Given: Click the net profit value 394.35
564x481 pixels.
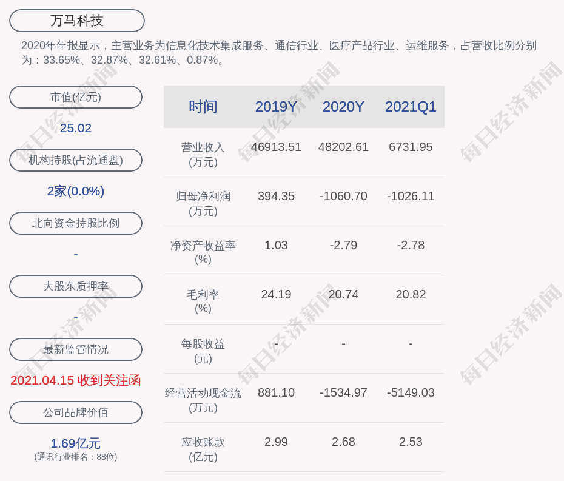Looking at the screenshot, I should 276,196.
